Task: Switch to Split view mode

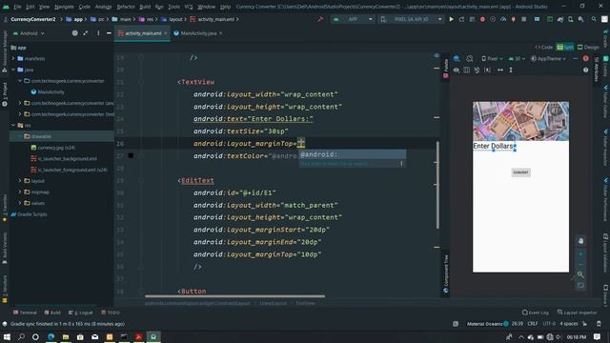Action: (x=565, y=47)
